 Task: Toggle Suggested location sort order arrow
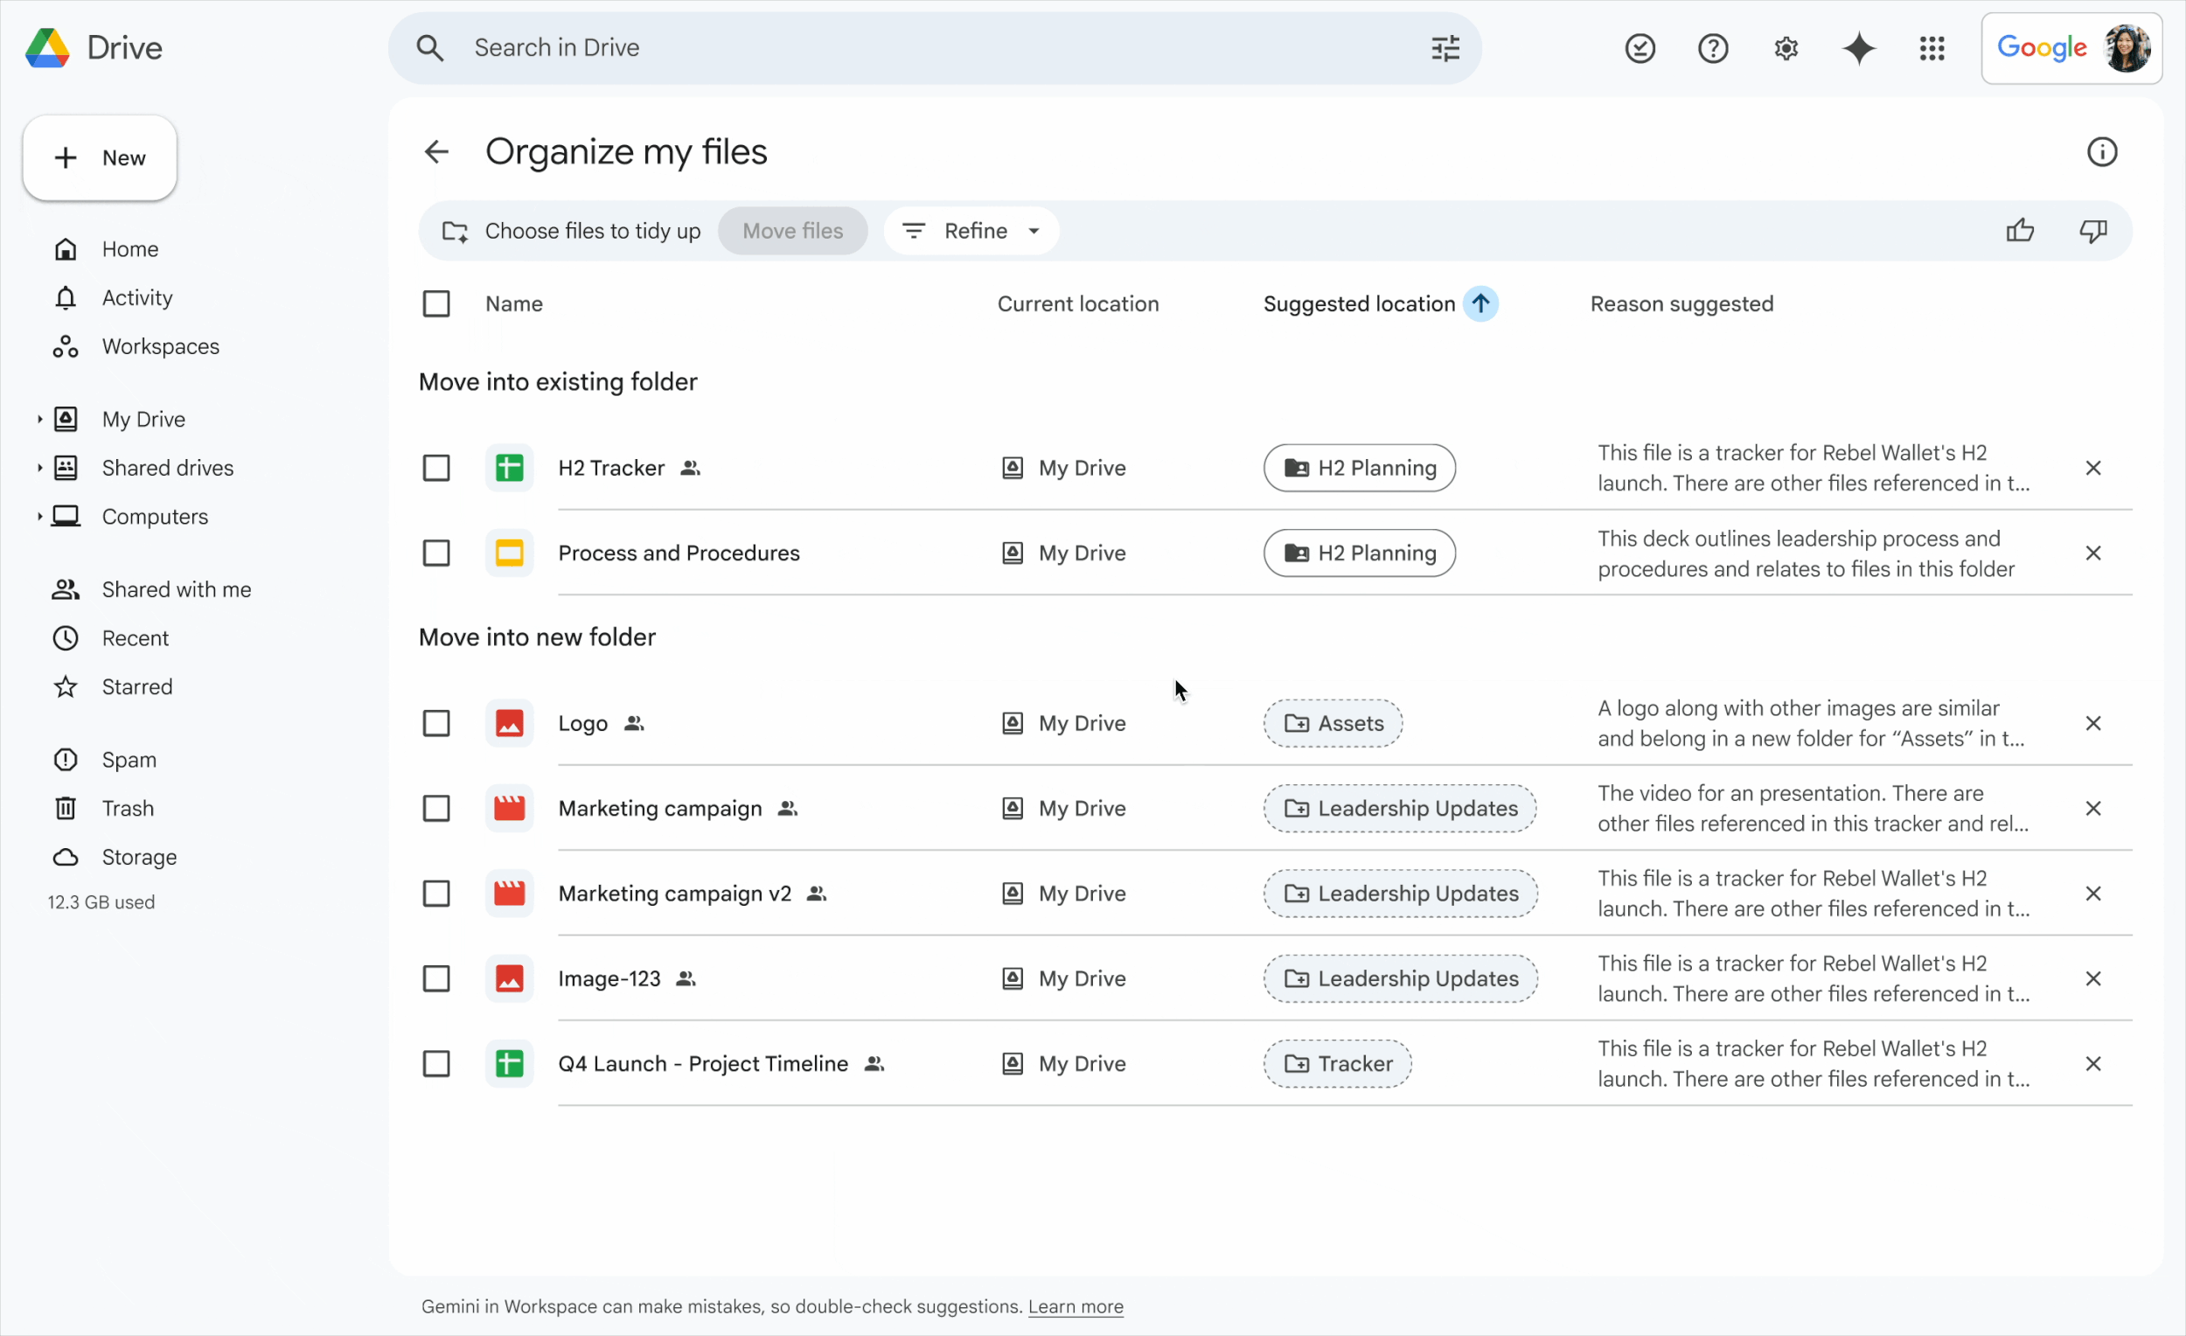coord(1482,303)
